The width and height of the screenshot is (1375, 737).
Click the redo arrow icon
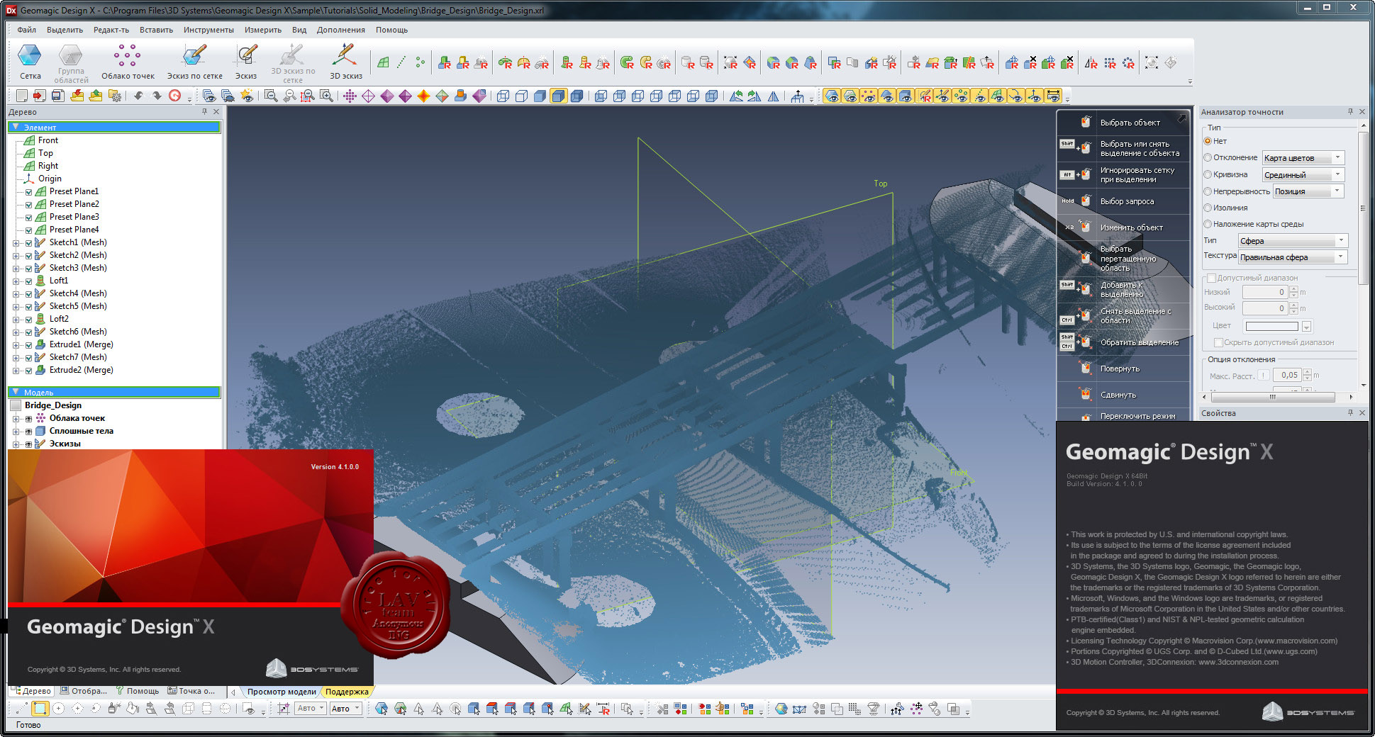157,96
